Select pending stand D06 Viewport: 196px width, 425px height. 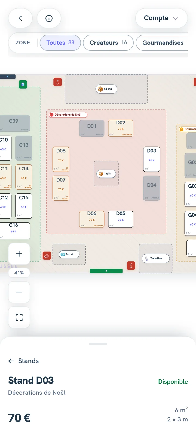(x=92, y=219)
